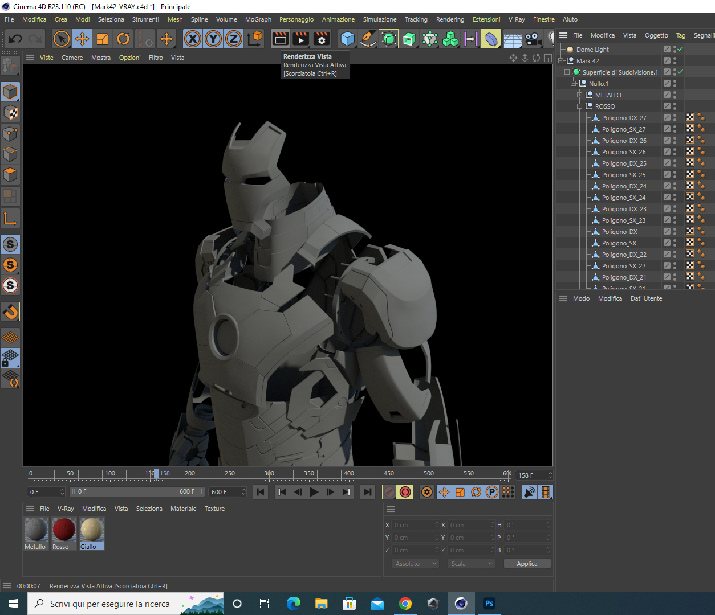
Task: Select the Live Selection tool
Action: (x=61, y=39)
